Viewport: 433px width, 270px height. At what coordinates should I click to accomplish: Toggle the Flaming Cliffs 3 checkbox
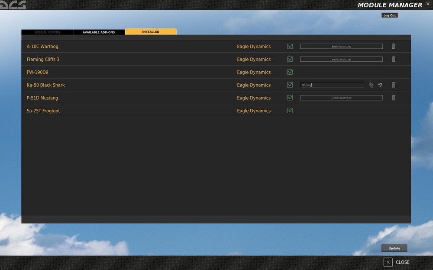(290, 59)
